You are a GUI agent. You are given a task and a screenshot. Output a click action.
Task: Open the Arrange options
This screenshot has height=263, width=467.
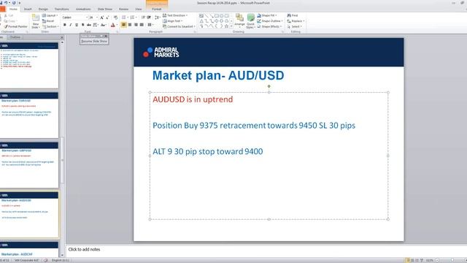point(239,21)
